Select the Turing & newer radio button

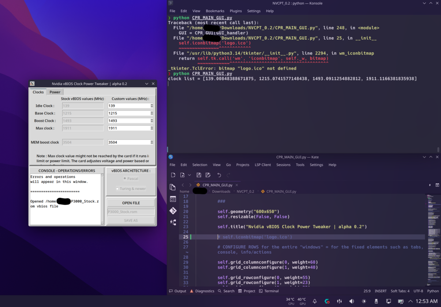(x=131, y=189)
